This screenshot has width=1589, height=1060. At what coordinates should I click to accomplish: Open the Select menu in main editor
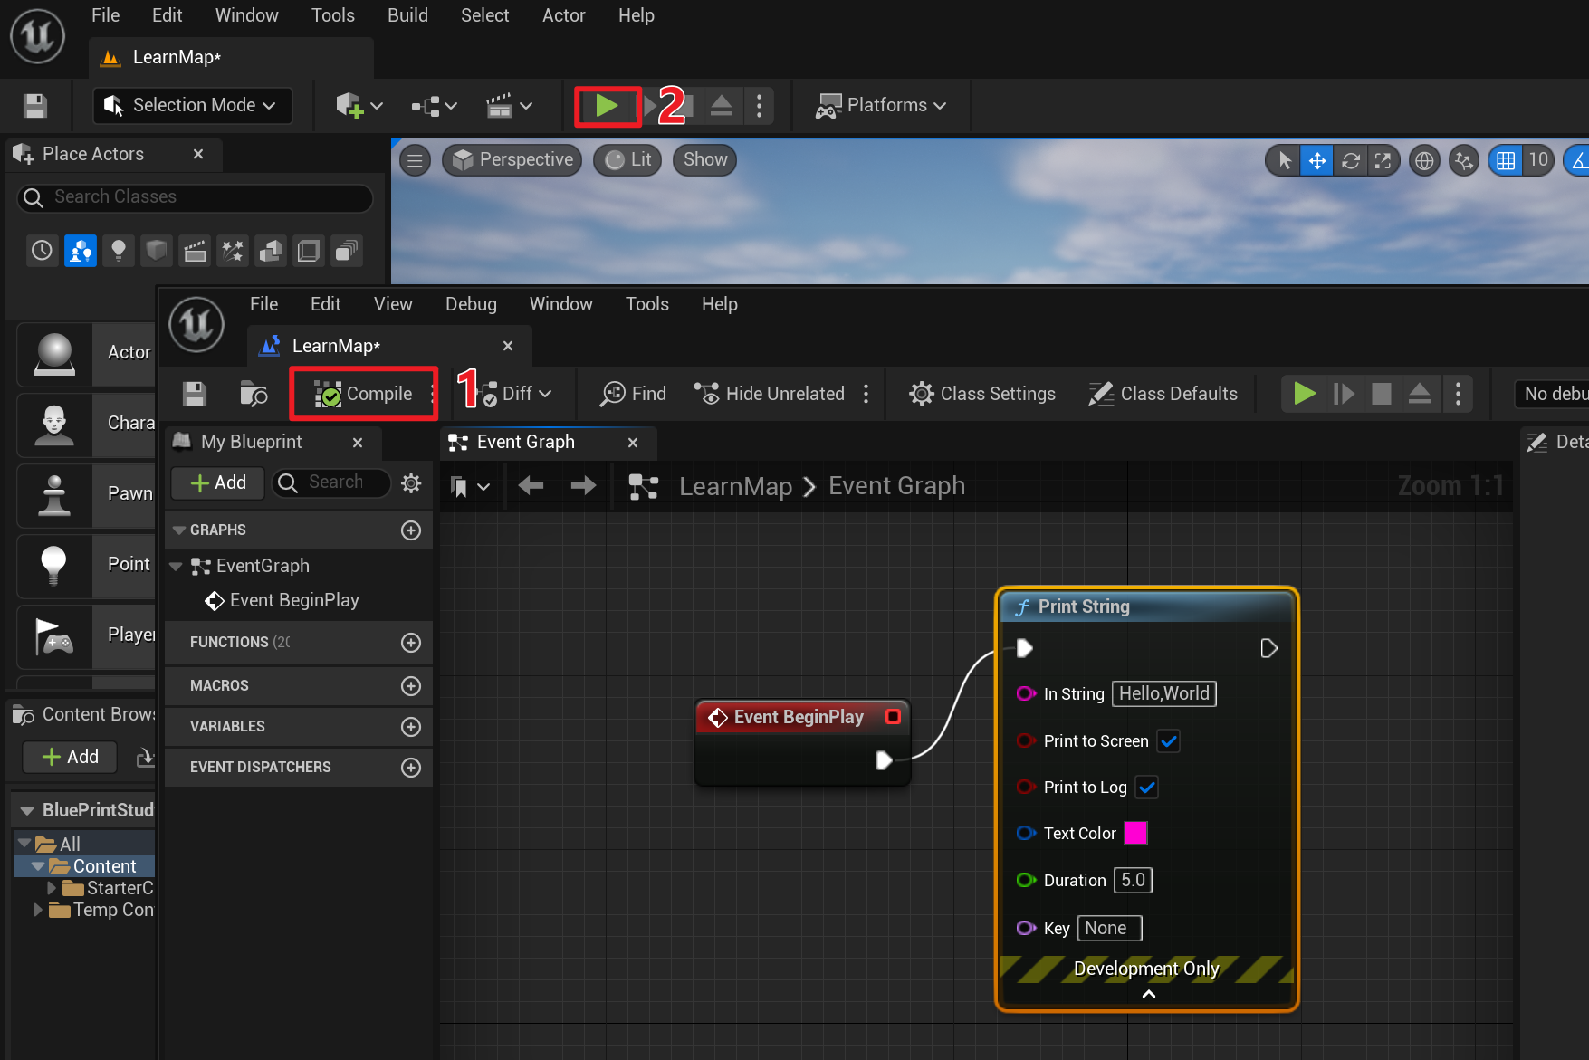tap(484, 15)
